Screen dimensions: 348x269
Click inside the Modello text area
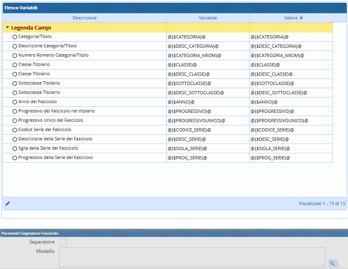coord(192,257)
